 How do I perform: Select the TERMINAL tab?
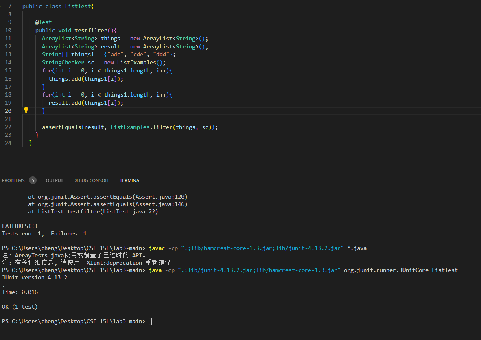(131, 180)
